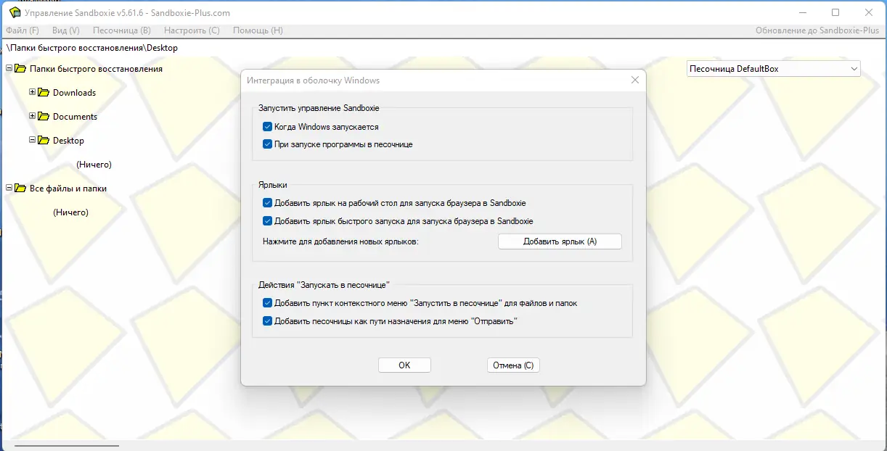Click the Downloads folder icon
Screen dimensions: 887x451
point(44,93)
